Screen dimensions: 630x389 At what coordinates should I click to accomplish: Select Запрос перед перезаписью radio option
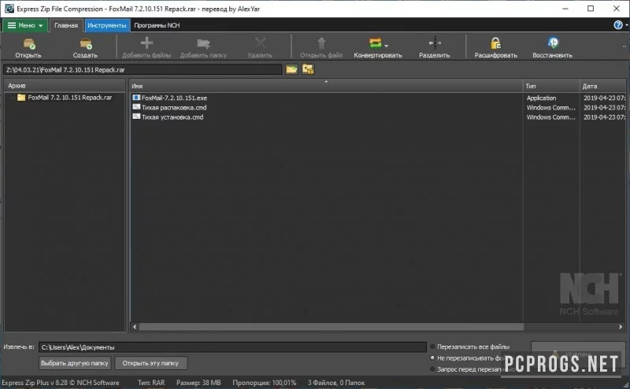click(432, 369)
